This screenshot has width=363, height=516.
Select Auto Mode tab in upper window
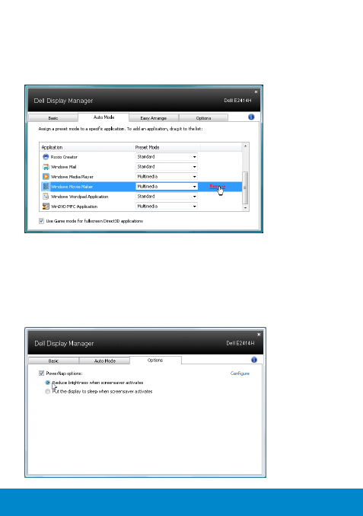pos(103,117)
